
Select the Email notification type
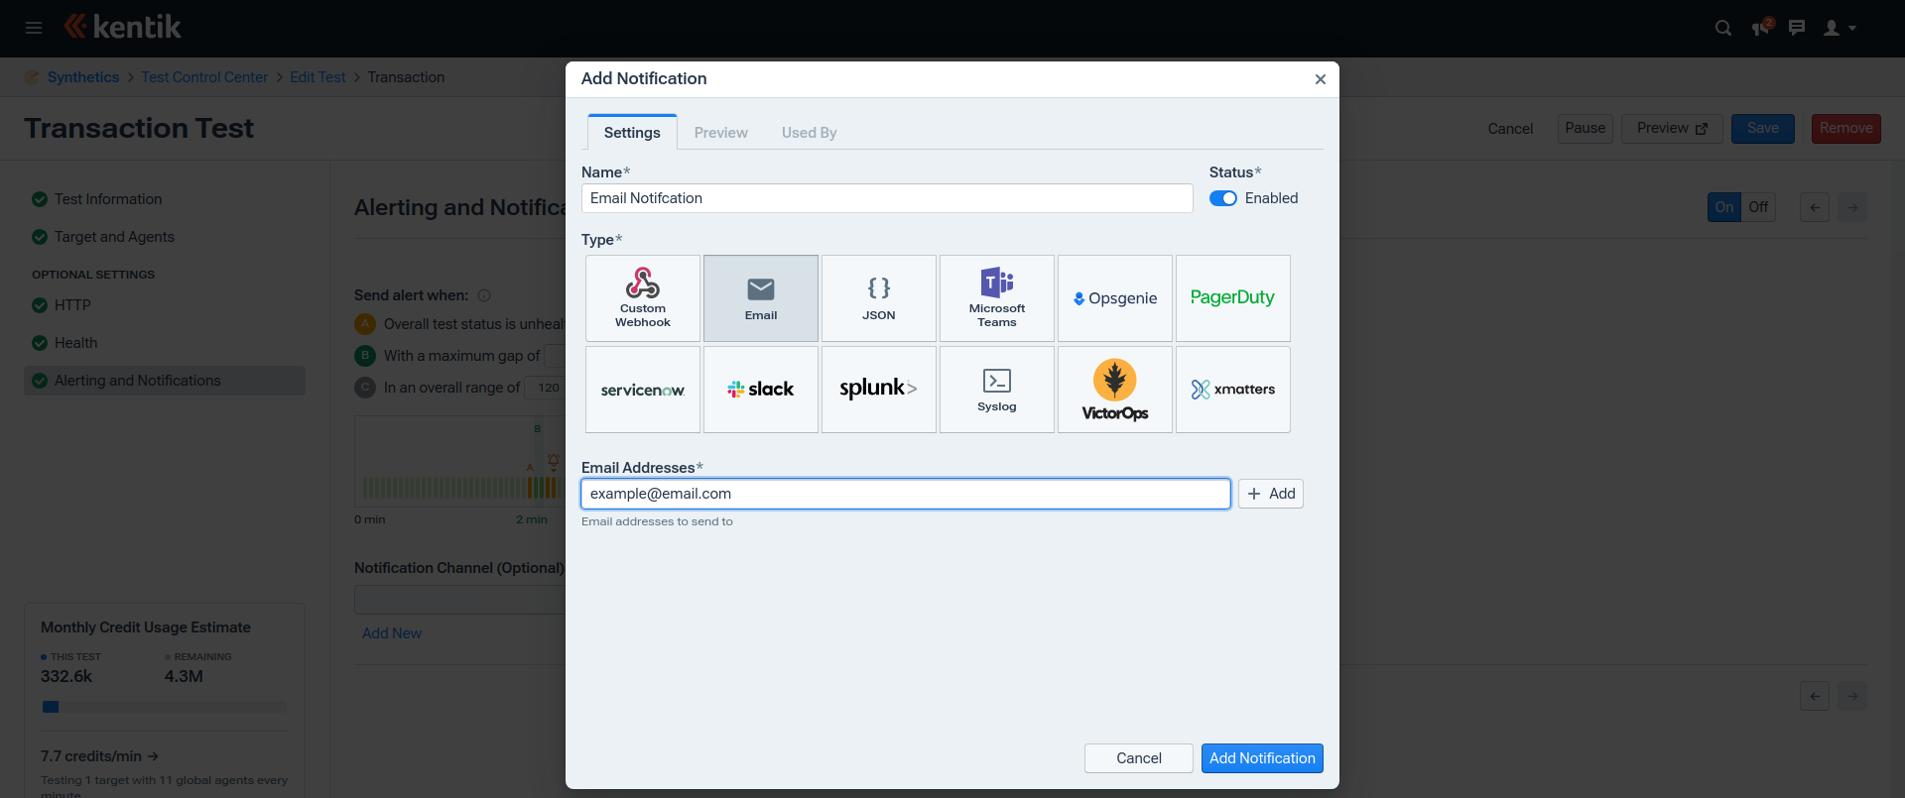[761, 298]
